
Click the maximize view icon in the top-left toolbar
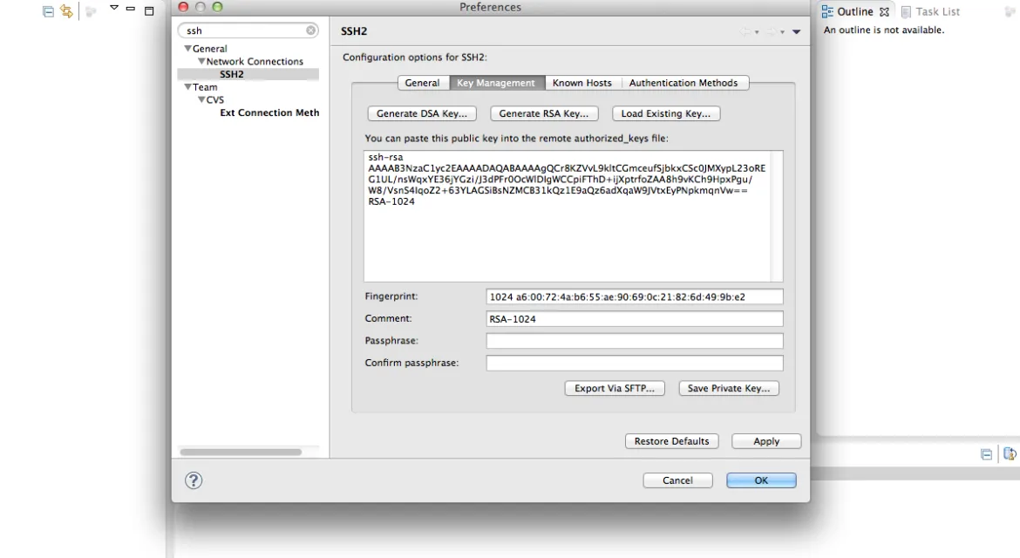pyautogui.click(x=148, y=10)
